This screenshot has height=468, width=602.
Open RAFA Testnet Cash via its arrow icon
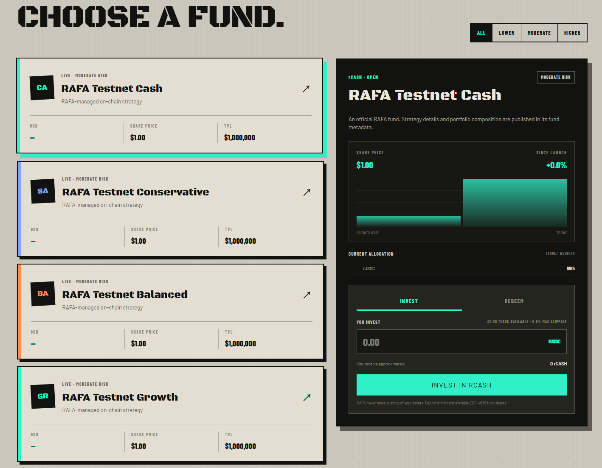click(306, 89)
